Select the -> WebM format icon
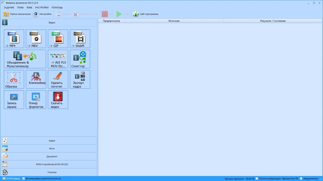The image size is (323, 181). click(80, 39)
